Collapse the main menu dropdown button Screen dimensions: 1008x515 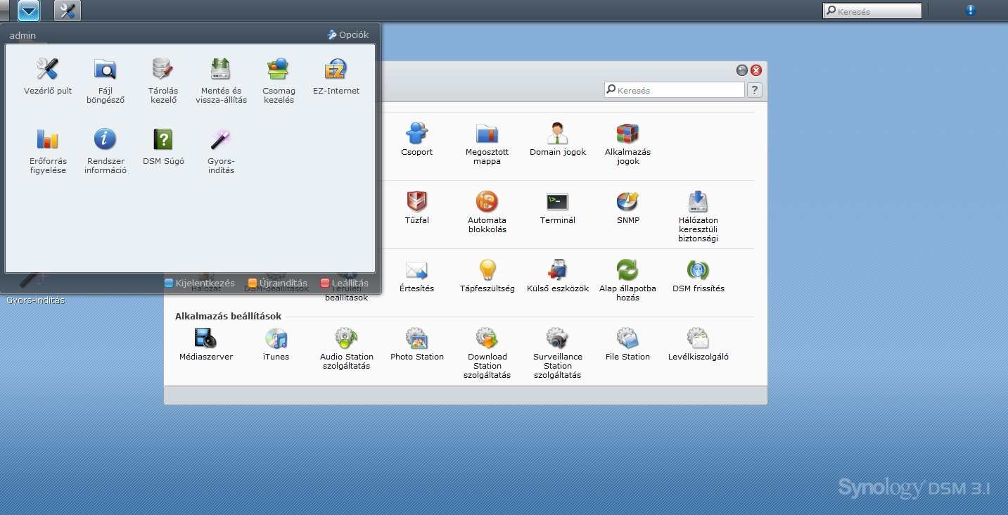[29, 11]
